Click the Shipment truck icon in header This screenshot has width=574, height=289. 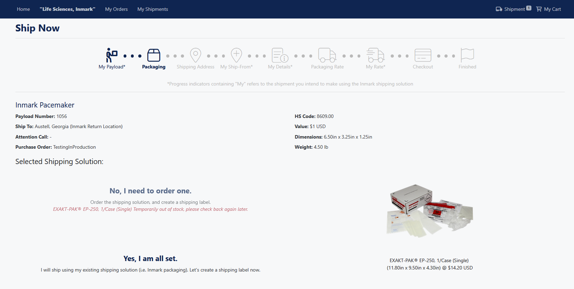499,9
